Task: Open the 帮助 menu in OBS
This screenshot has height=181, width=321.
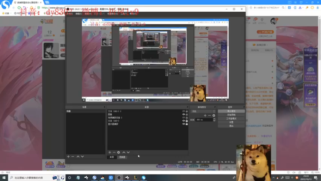Action: [x=133, y=14]
